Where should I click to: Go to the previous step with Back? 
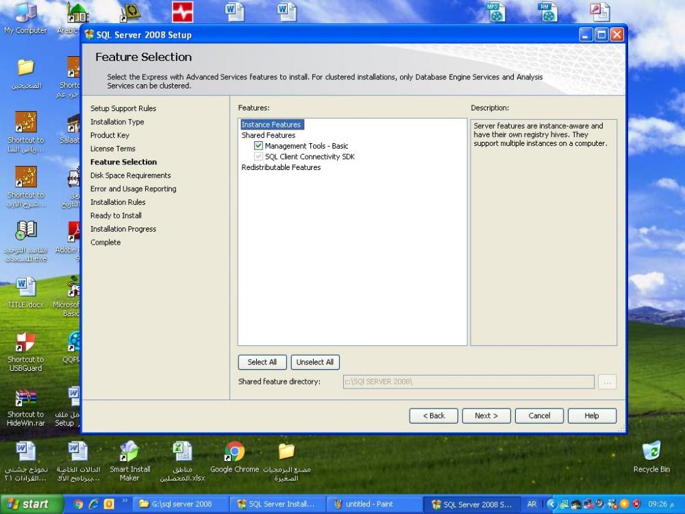click(434, 416)
